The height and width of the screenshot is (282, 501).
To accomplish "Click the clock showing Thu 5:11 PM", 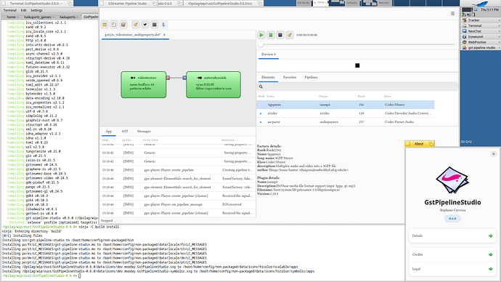I will click(489, 9).
